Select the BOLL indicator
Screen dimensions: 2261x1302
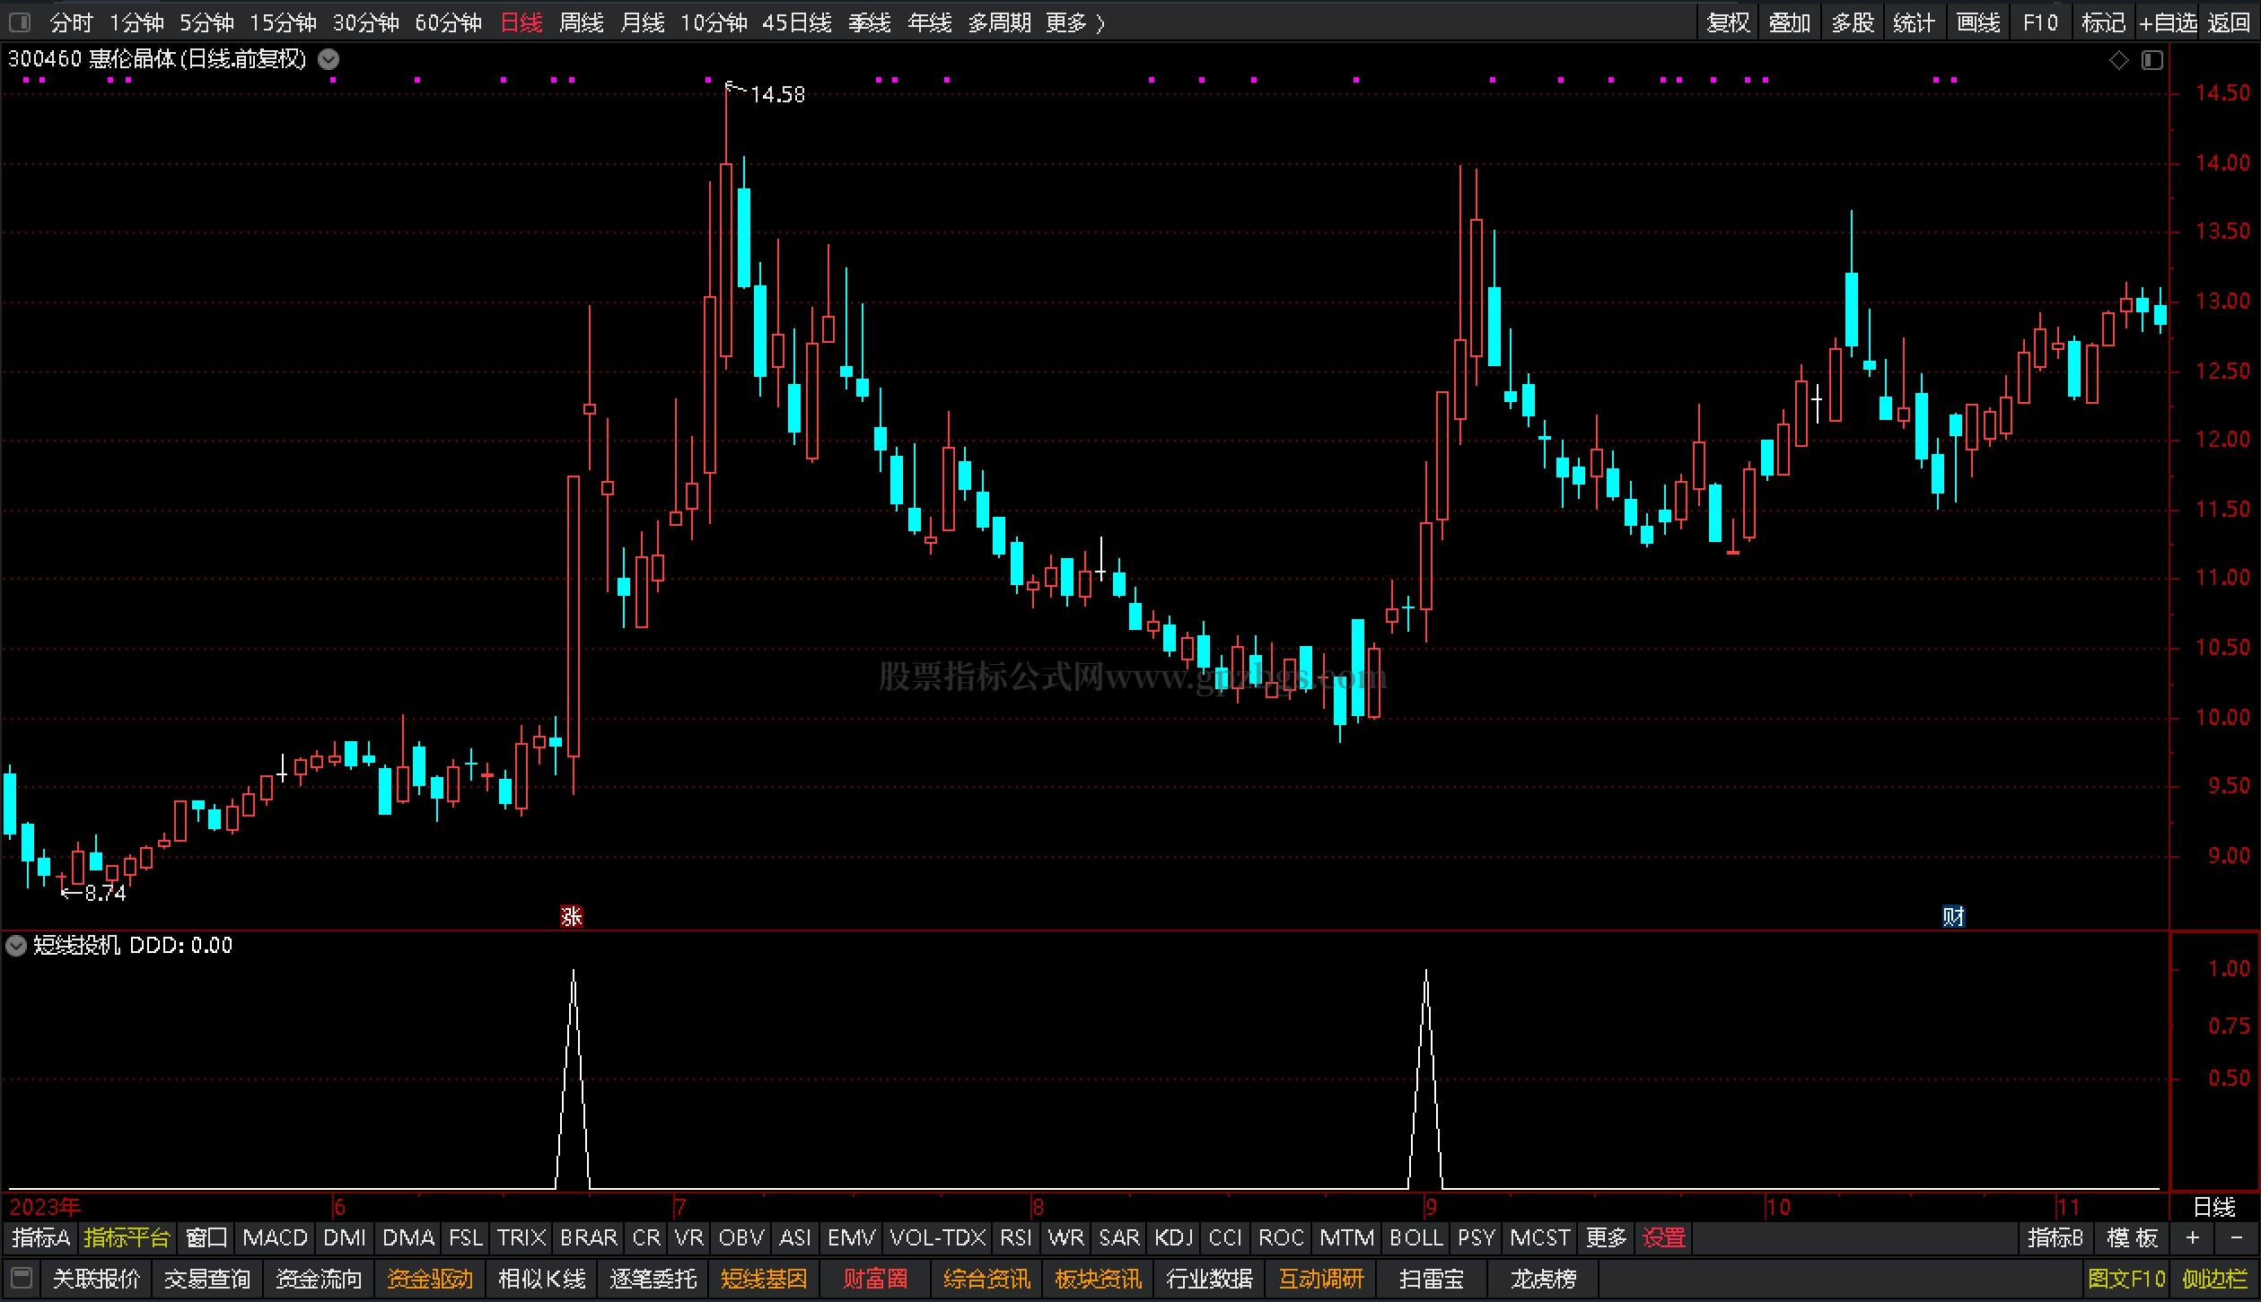(1415, 1238)
